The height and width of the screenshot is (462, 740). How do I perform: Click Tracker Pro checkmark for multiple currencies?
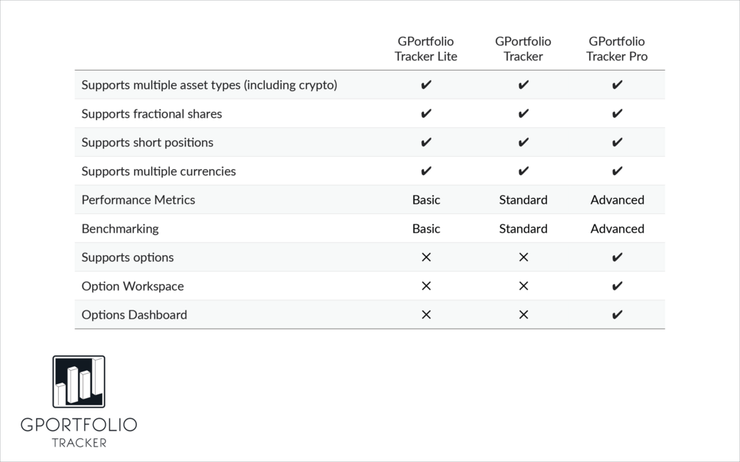617,171
